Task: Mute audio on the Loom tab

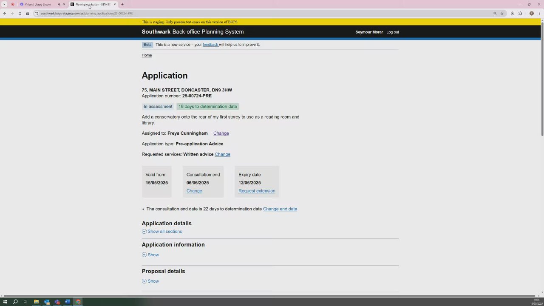Action: pos(59,4)
